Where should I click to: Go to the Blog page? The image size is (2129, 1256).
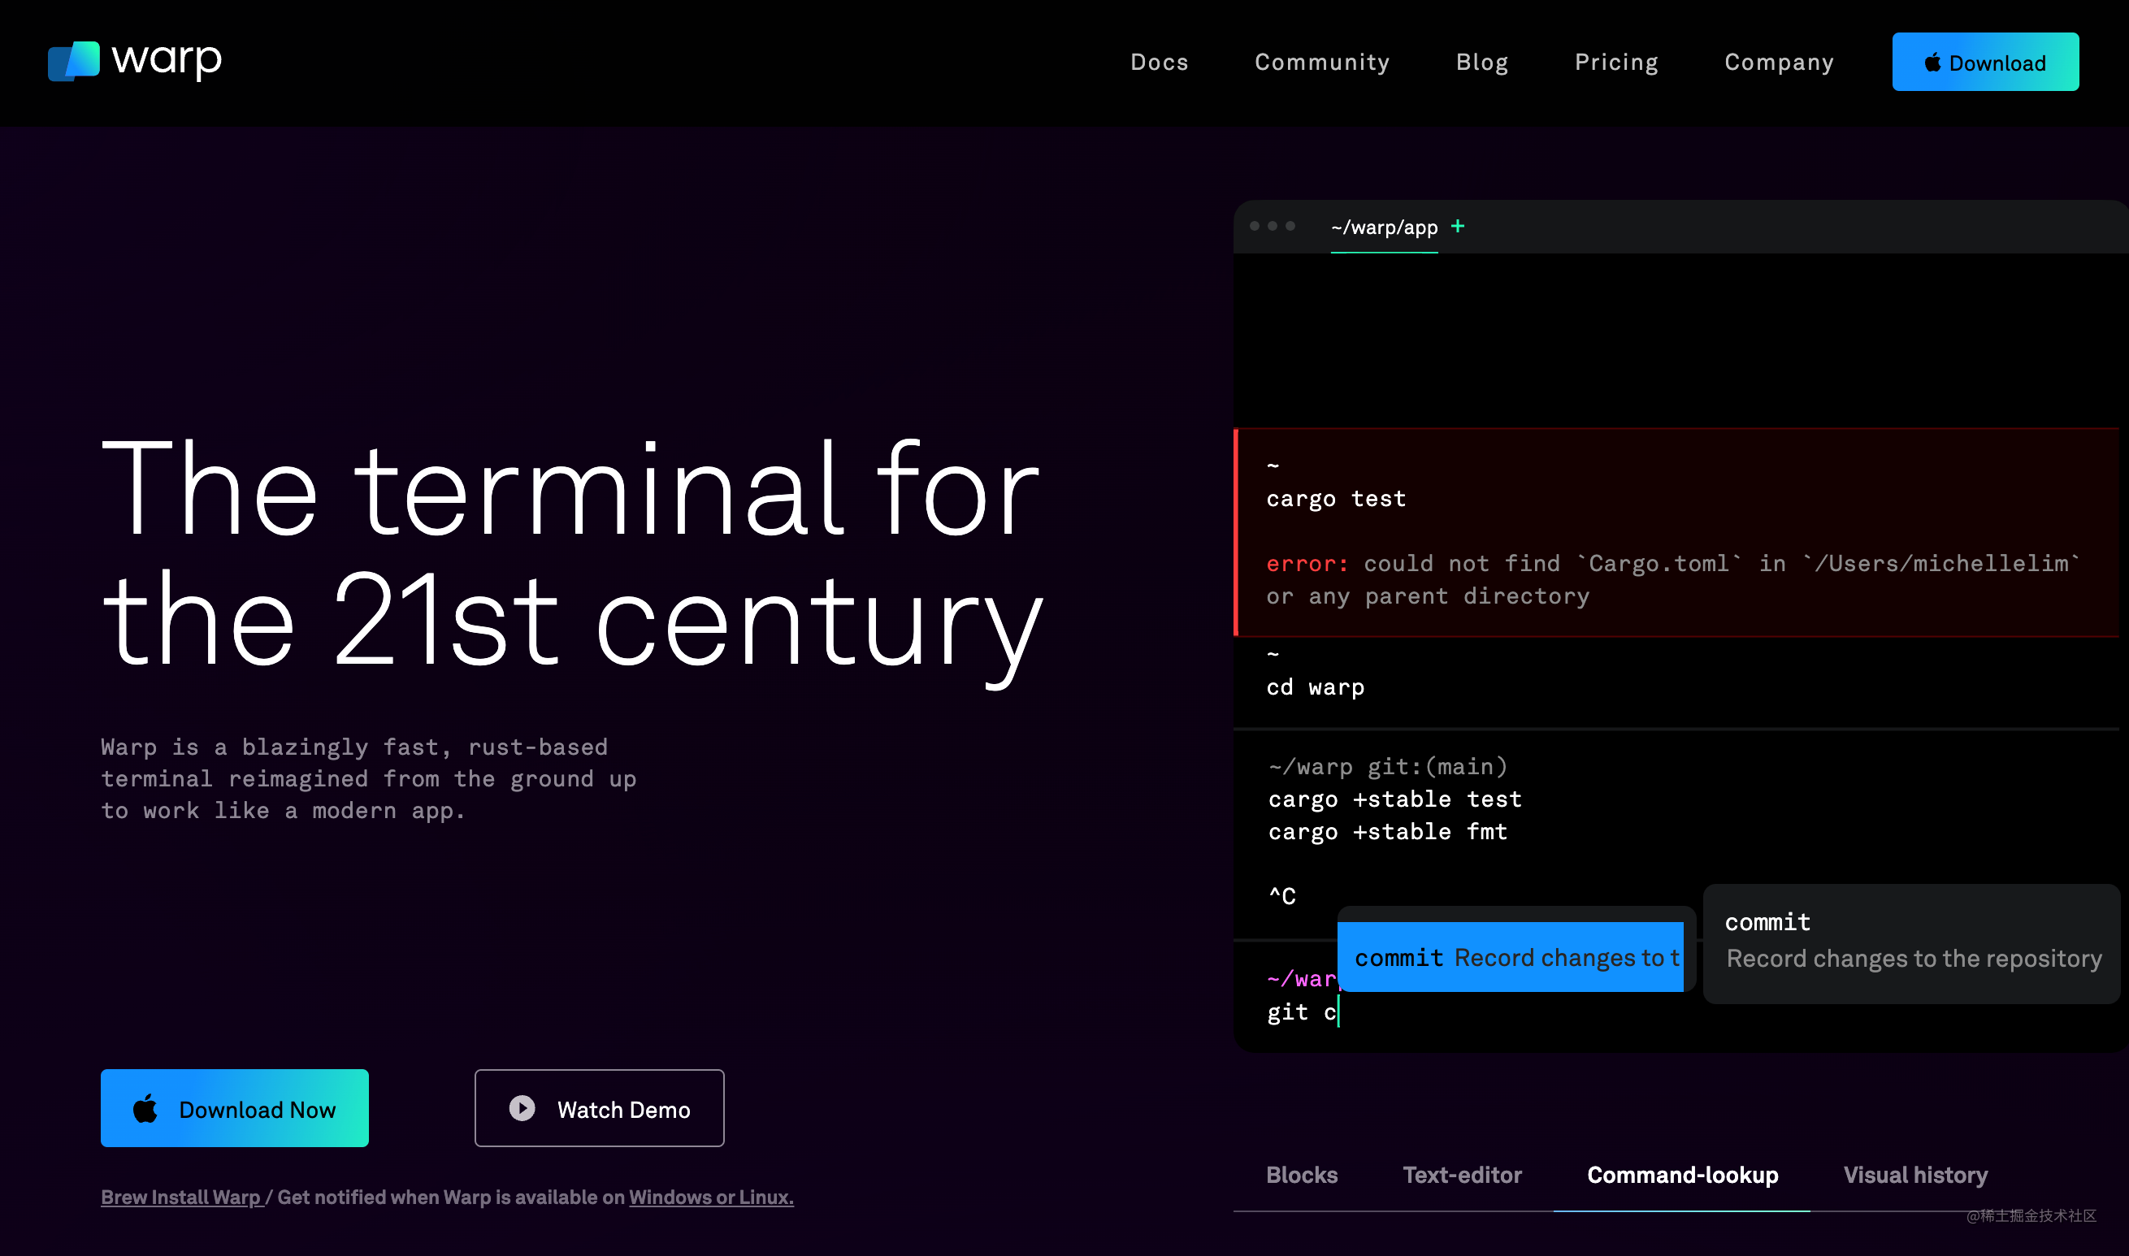tap(1481, 63)
